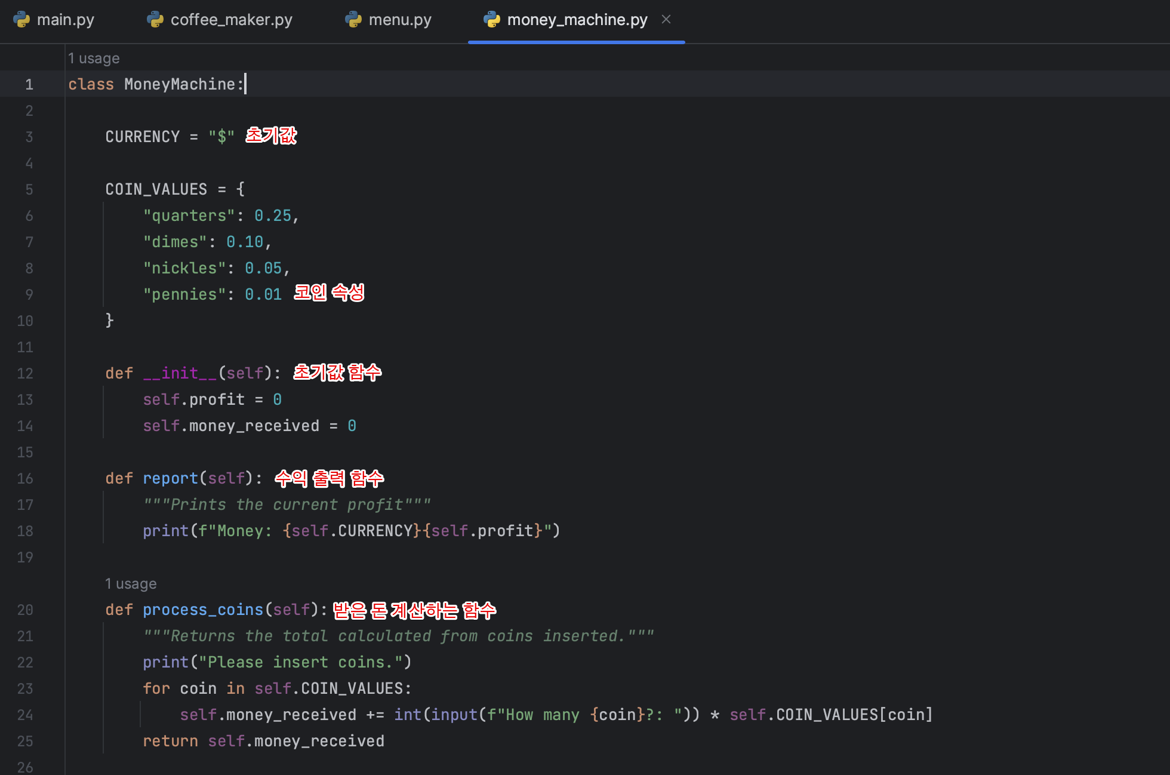Click line number 12 in the gutter

(x=25, y=374)
